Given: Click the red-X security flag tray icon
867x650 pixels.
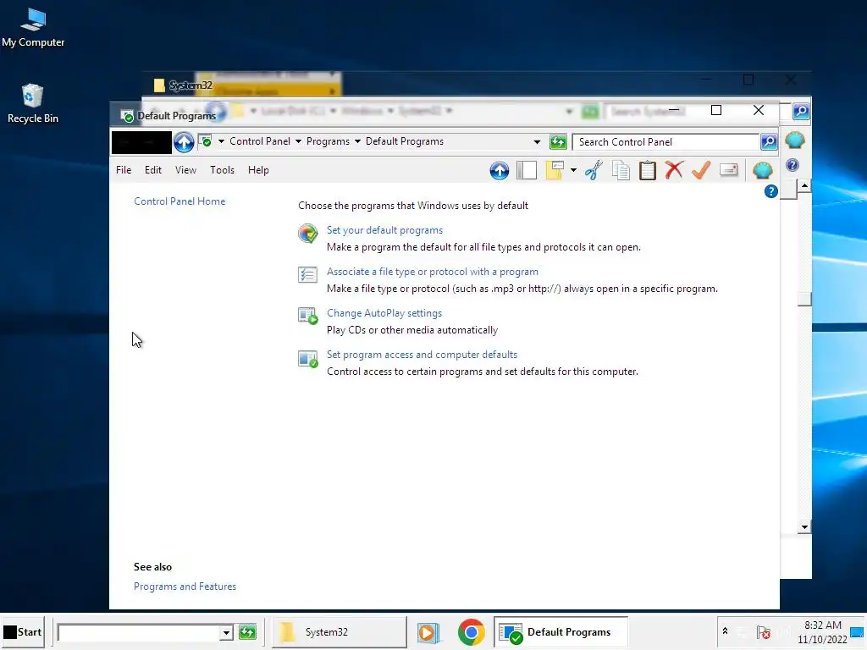Looking at the screenshot, I should point(764,632).
